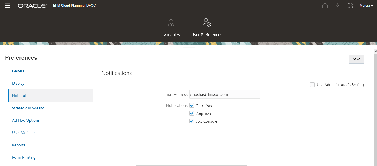
Task: Uncheck Approvals notifications
Action: click(192, 113)
